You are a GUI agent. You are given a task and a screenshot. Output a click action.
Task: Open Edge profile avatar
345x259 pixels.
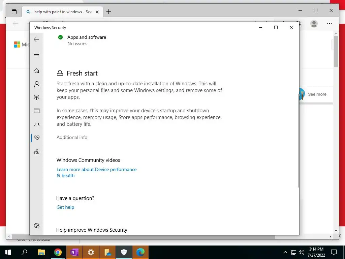click(314, 24)
